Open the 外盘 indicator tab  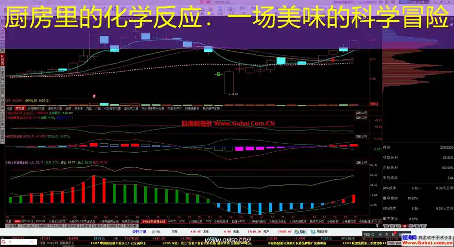point(98,108)
